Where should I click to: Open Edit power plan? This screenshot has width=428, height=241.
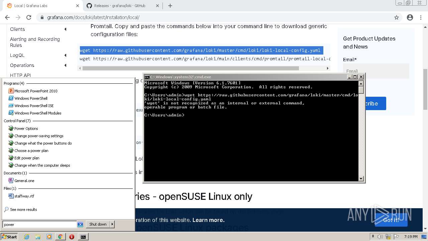tap(24, 158)
